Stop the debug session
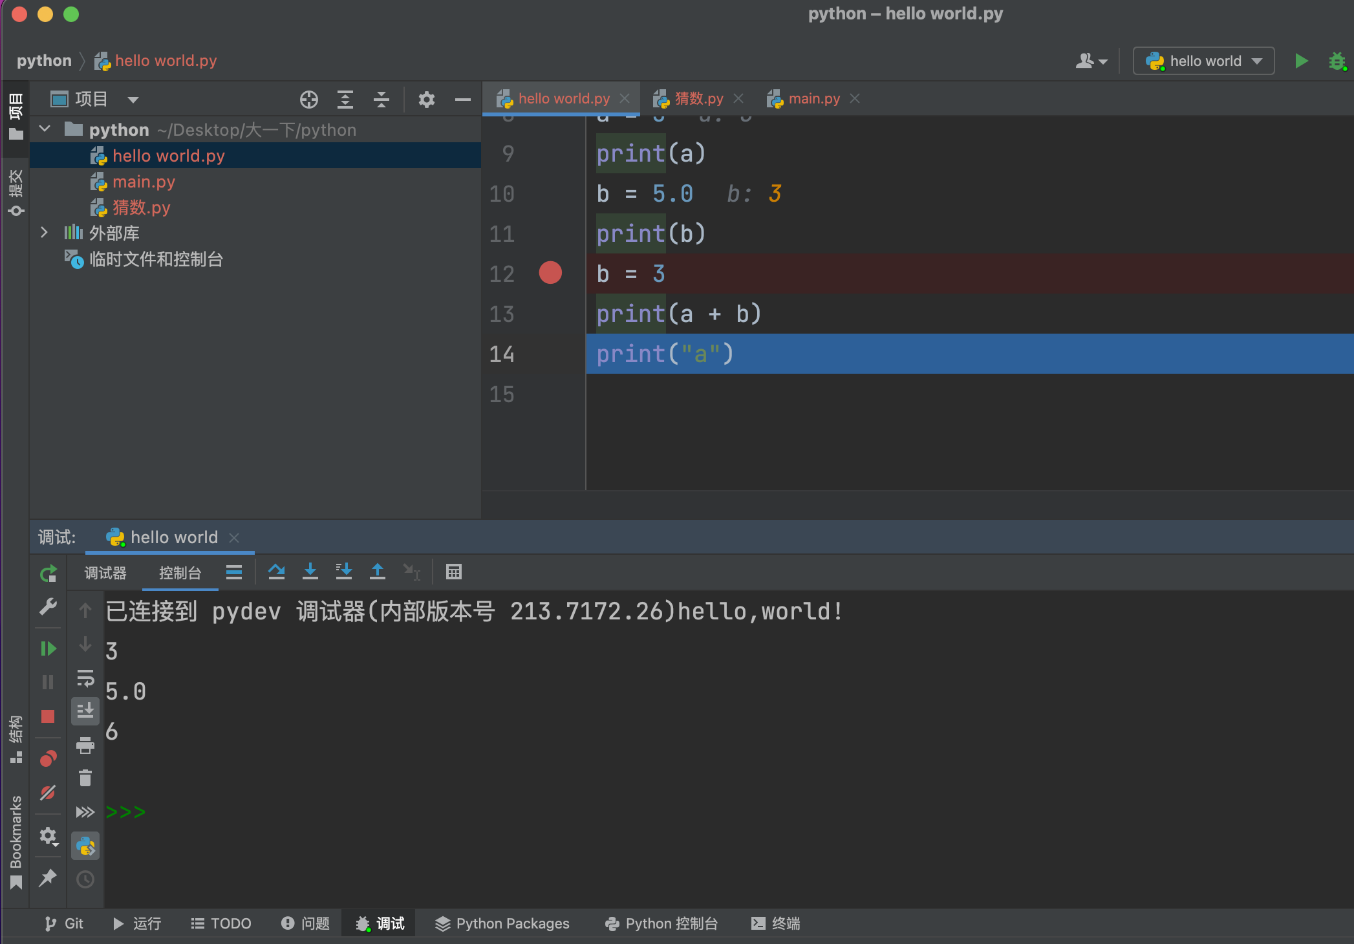This screenshot has width=1354, height=944. 48,716
